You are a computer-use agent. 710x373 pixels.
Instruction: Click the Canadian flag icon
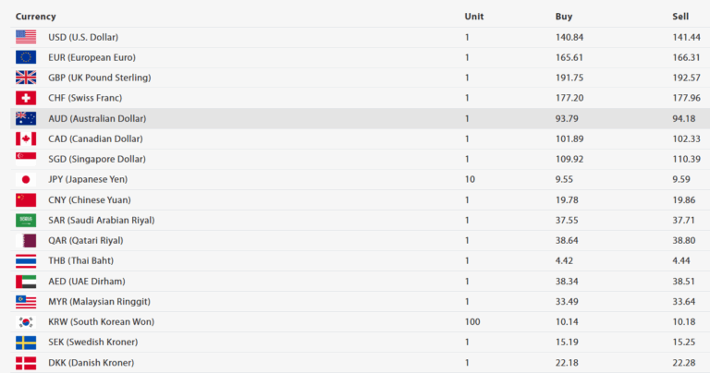(26, 138)
